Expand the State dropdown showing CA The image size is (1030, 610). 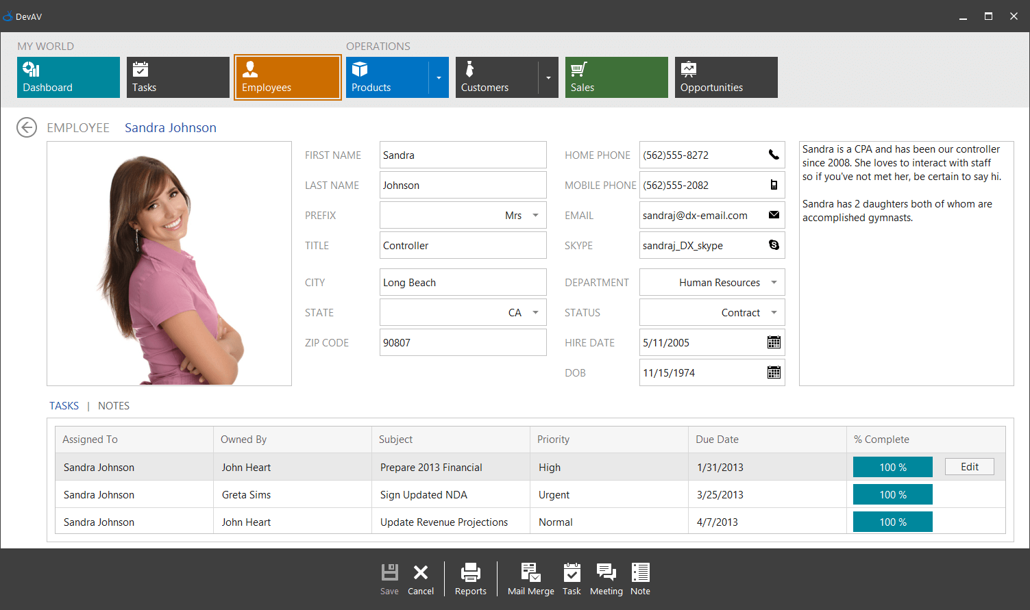tap(535, 312)
